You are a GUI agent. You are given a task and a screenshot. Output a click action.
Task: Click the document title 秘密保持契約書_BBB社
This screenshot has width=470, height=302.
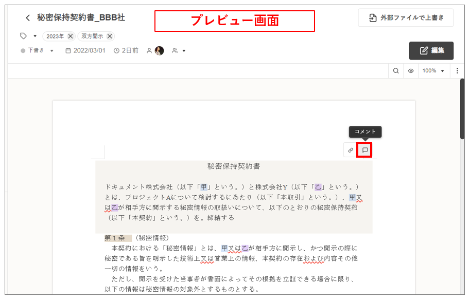(81, 18)
